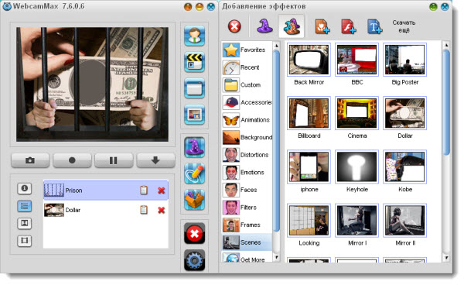Apply the Keyhole scene
Screen dimensions: 464x285
pyautogui.click(x=357, y=167)
